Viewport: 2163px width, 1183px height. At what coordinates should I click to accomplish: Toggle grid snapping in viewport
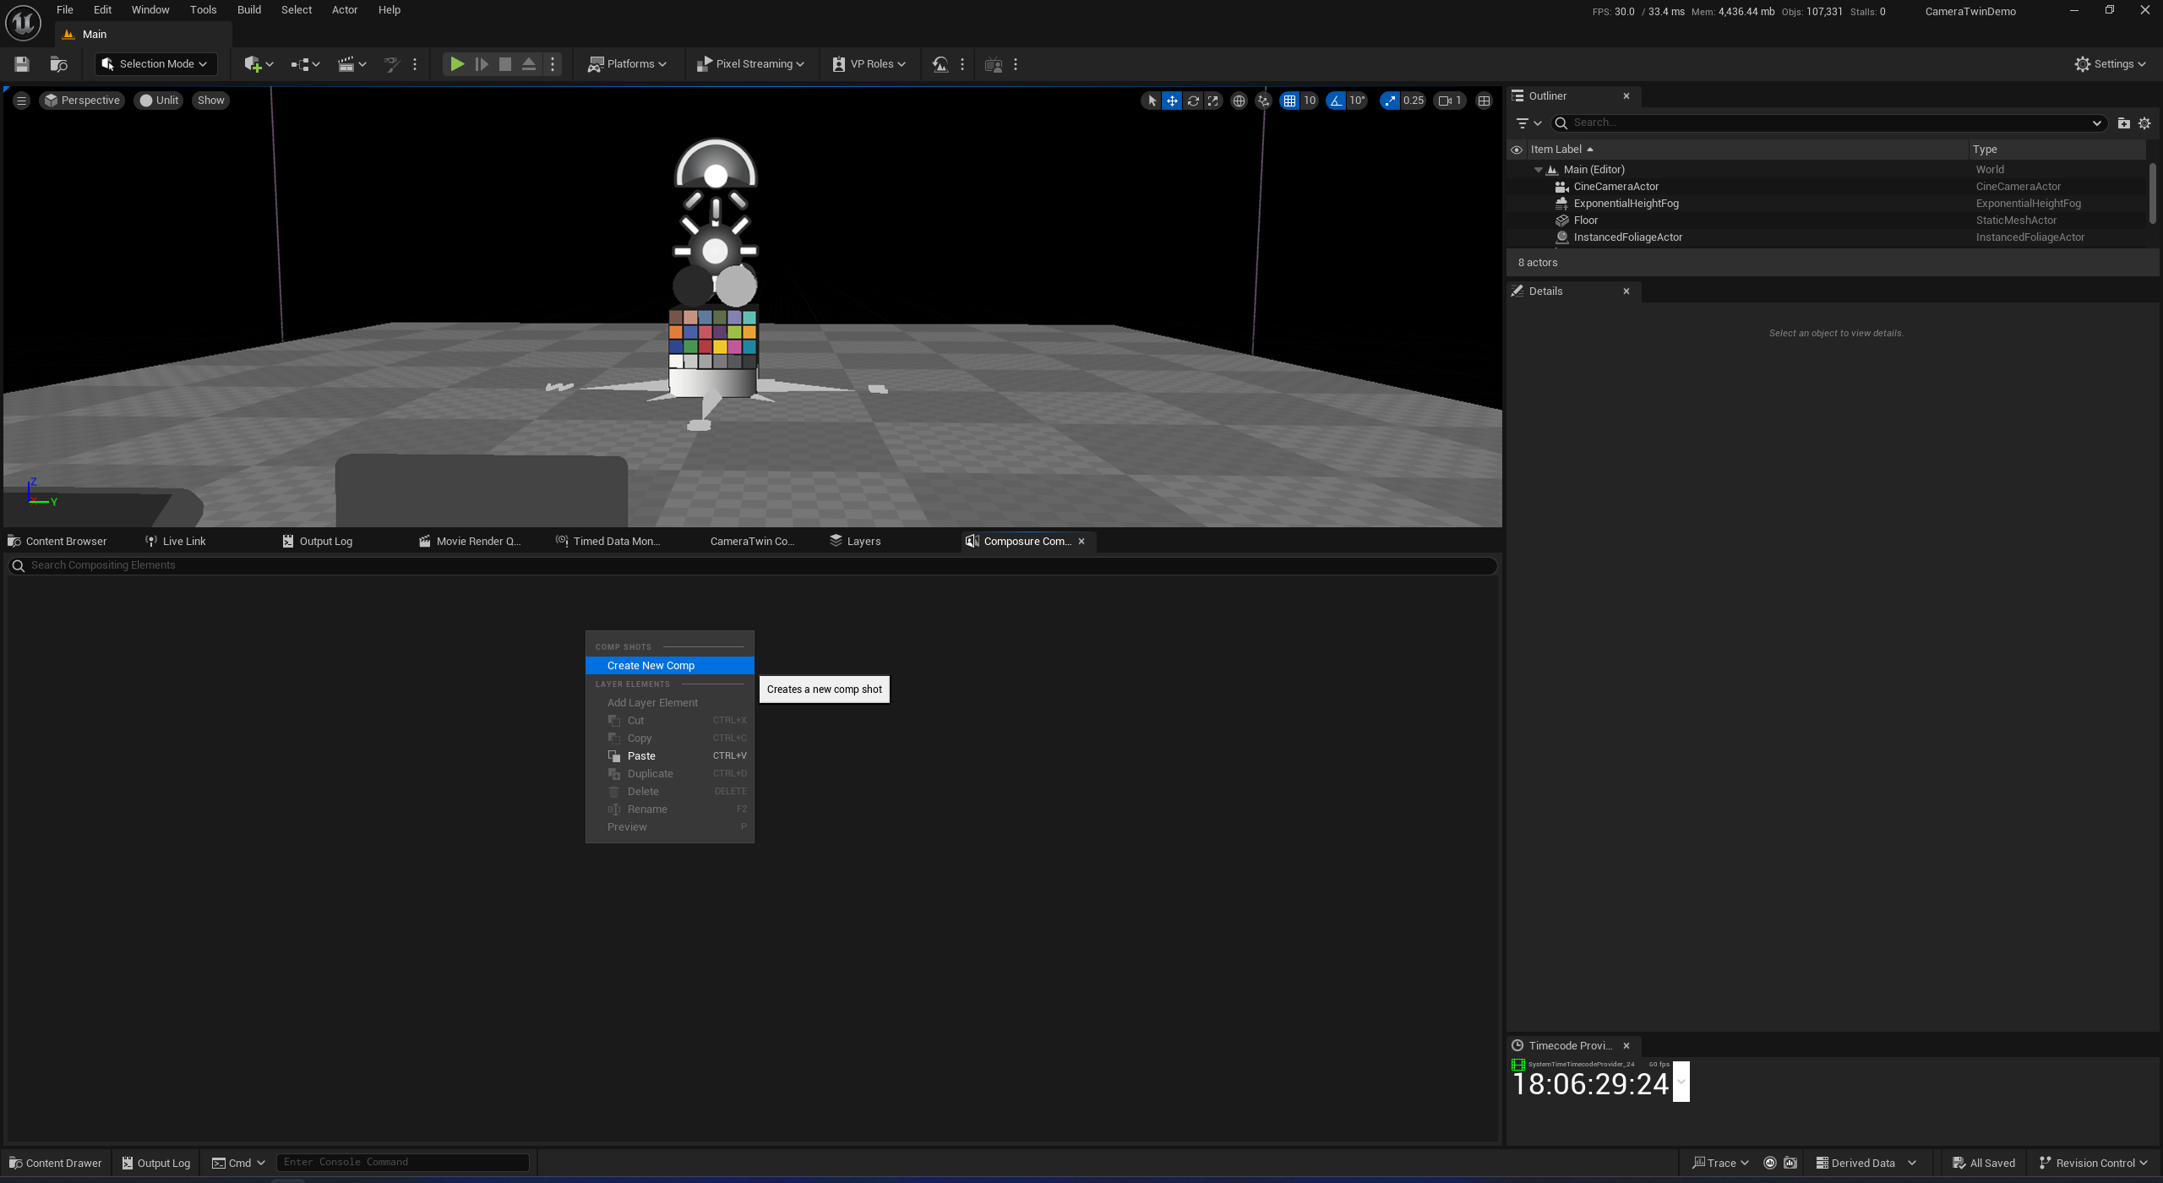point(1289,101)
